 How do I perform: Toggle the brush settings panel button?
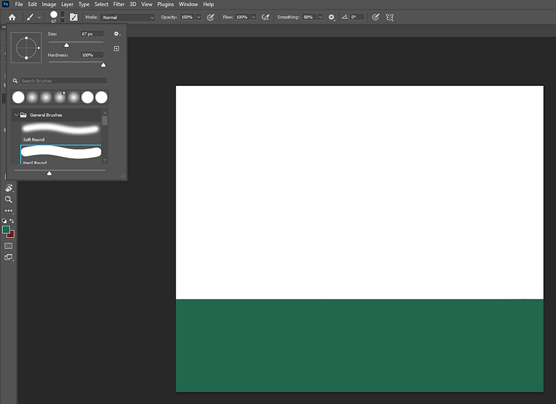(74, 17)
